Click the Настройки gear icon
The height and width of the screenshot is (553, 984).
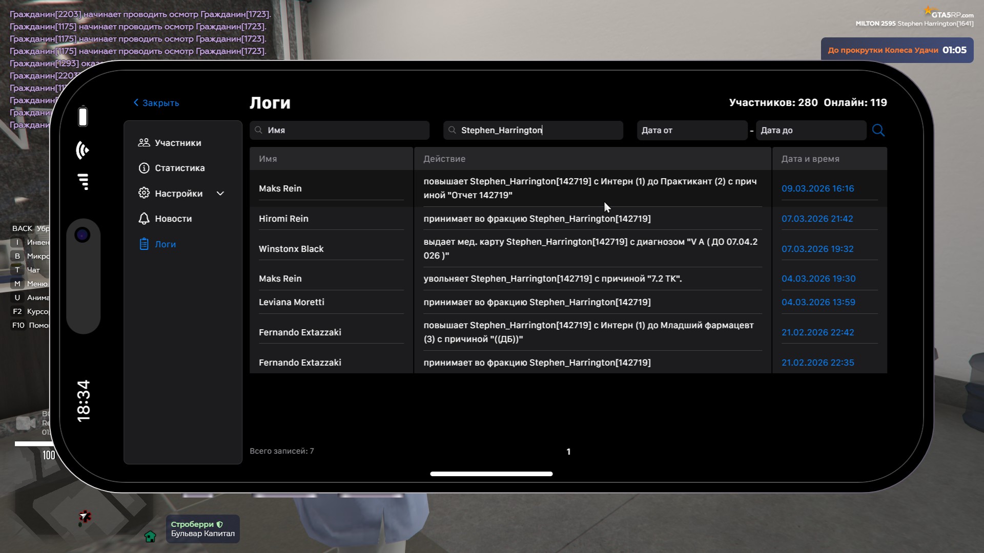click(143, 193)
